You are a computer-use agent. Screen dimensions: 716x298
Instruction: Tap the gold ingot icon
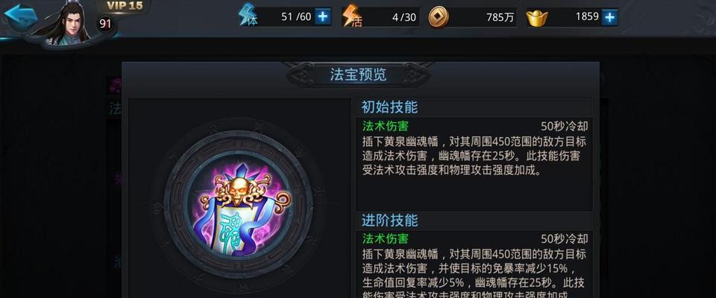click(537, 18)
